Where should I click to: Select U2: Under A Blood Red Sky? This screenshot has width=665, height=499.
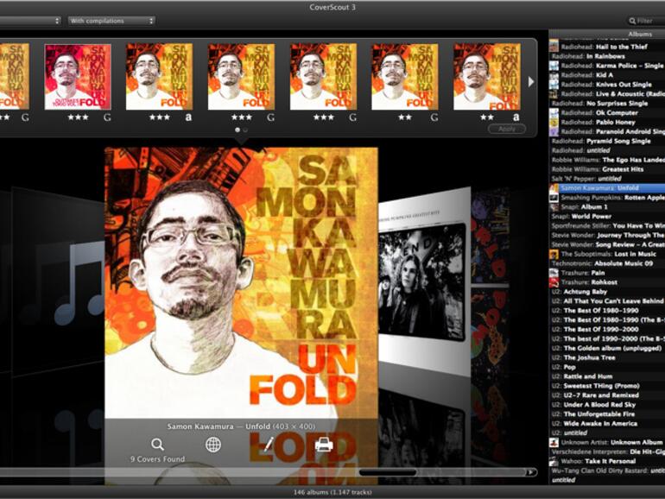607,404
